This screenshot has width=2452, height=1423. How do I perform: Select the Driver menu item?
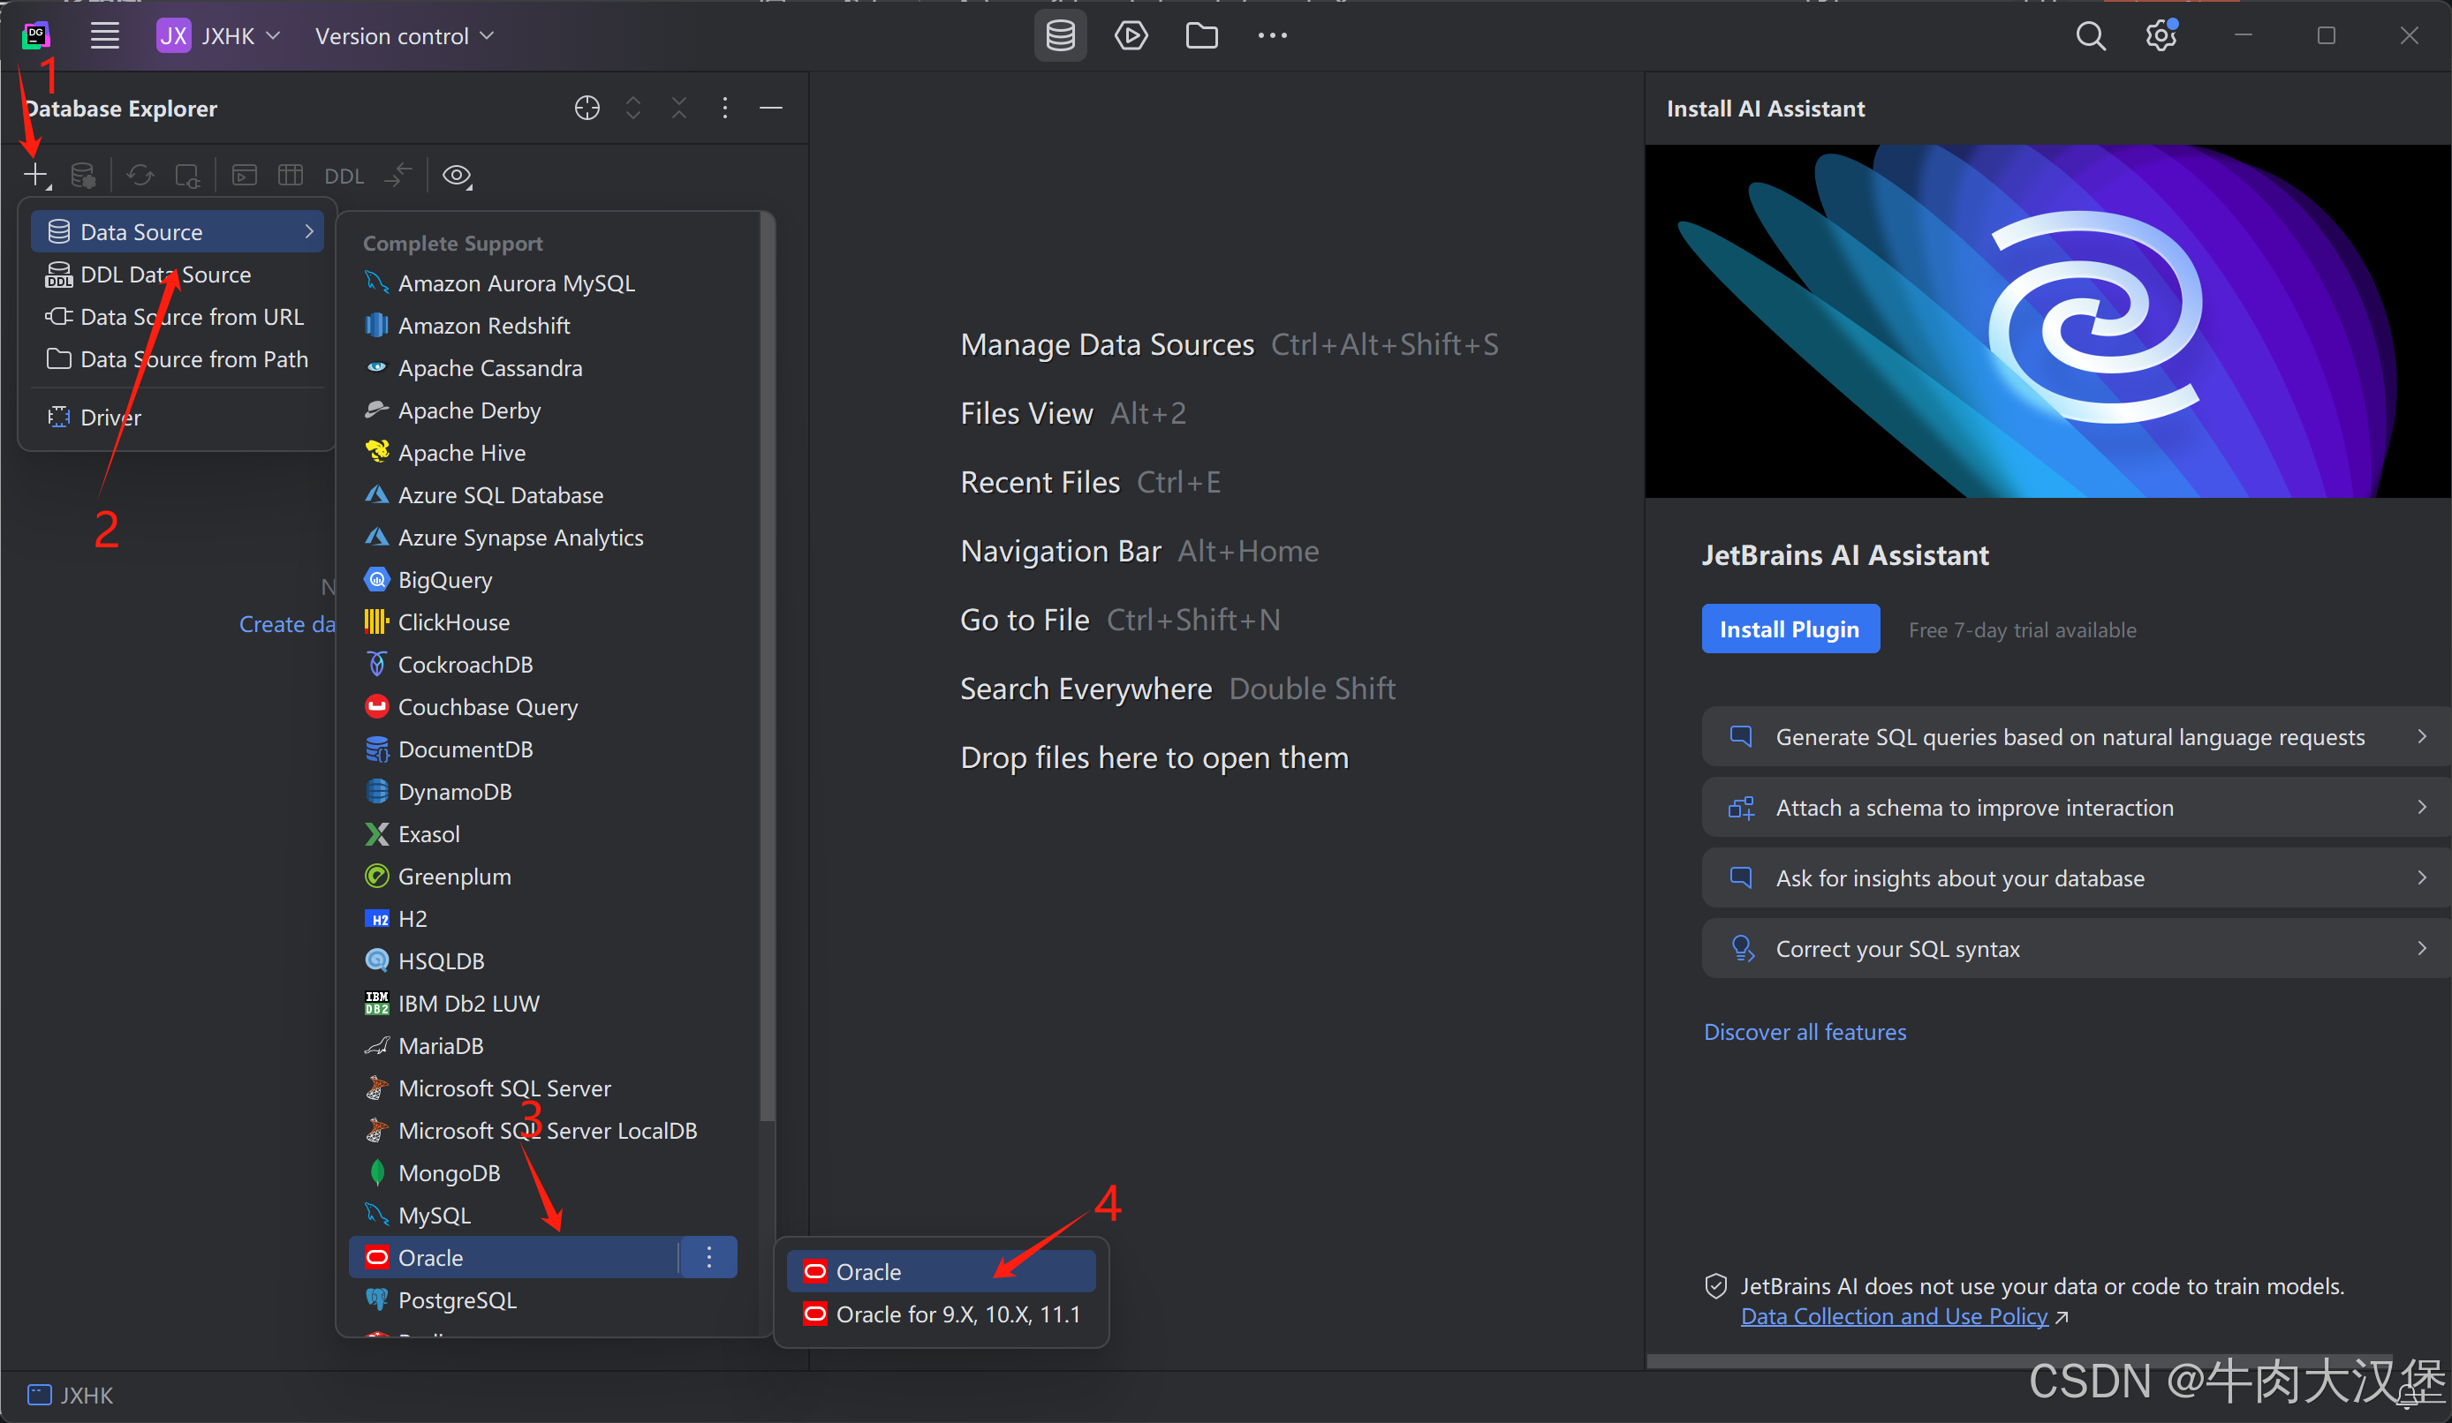(x=178, y=418)
